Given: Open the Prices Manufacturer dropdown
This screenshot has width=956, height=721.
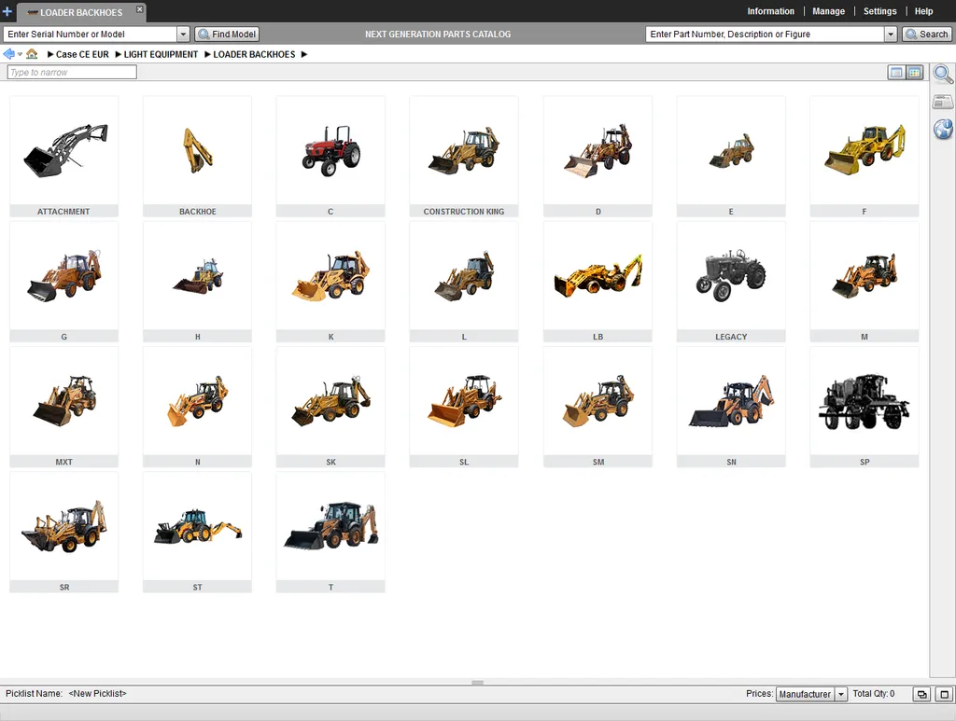Looking at the screenshot, I should coord(811,694).
